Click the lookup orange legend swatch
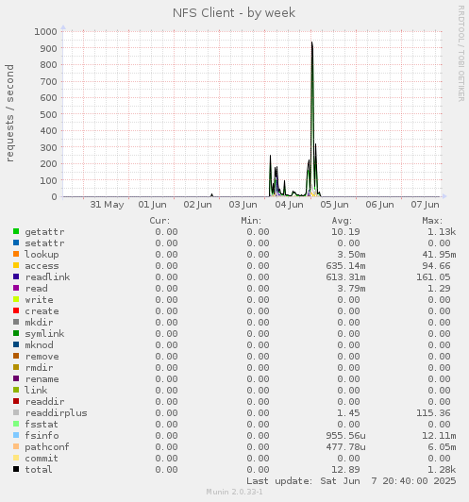 pyautogui.click(x=16, y=254)
